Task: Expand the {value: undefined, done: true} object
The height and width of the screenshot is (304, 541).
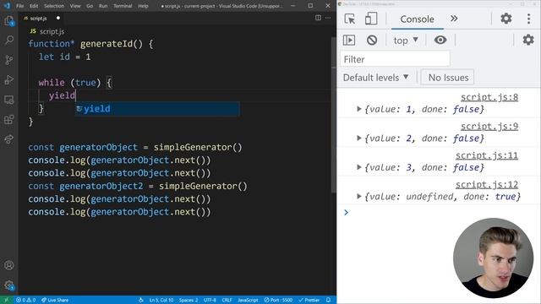Action: click(358, 197)
